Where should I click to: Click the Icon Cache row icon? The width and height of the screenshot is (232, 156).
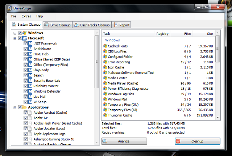tap(105, 67)
